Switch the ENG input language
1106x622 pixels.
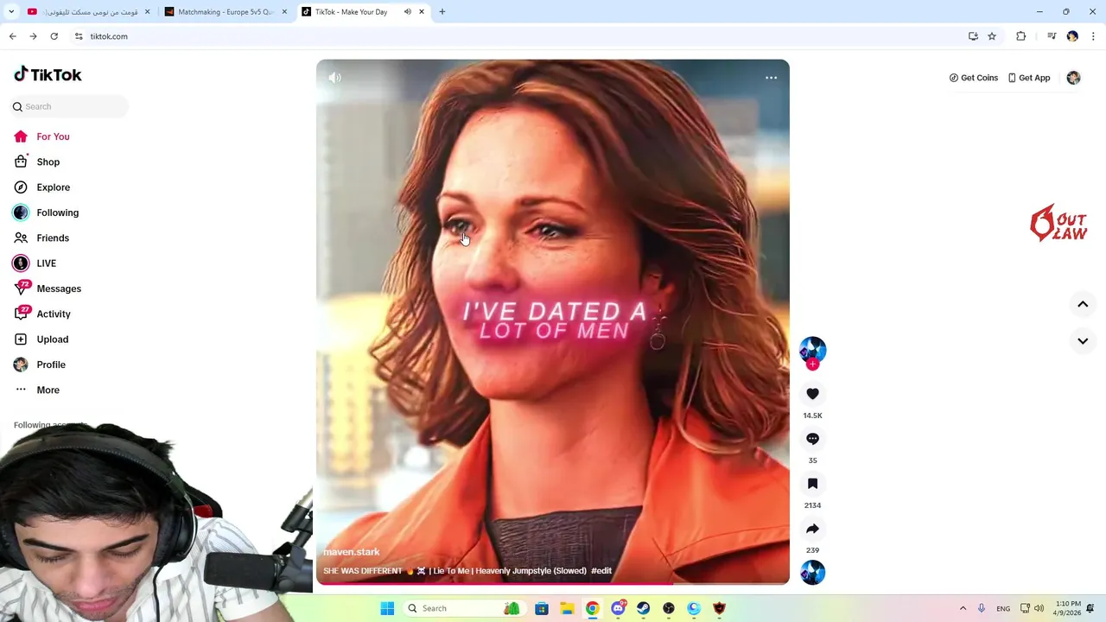(x=1003, y=608)
